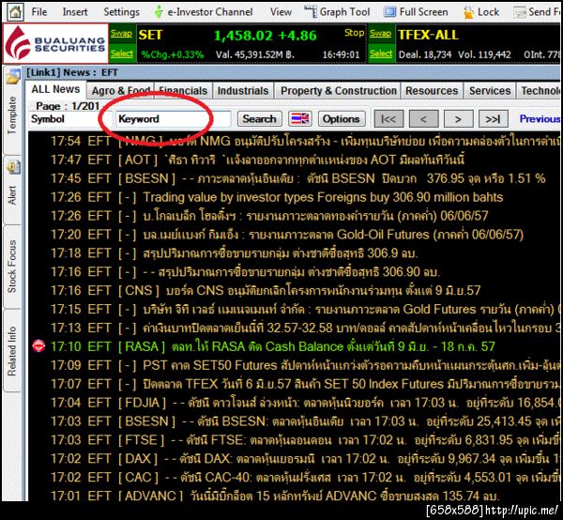Go to previous news page arrow
Screen dimensions: 563x520
click(423, 119)
